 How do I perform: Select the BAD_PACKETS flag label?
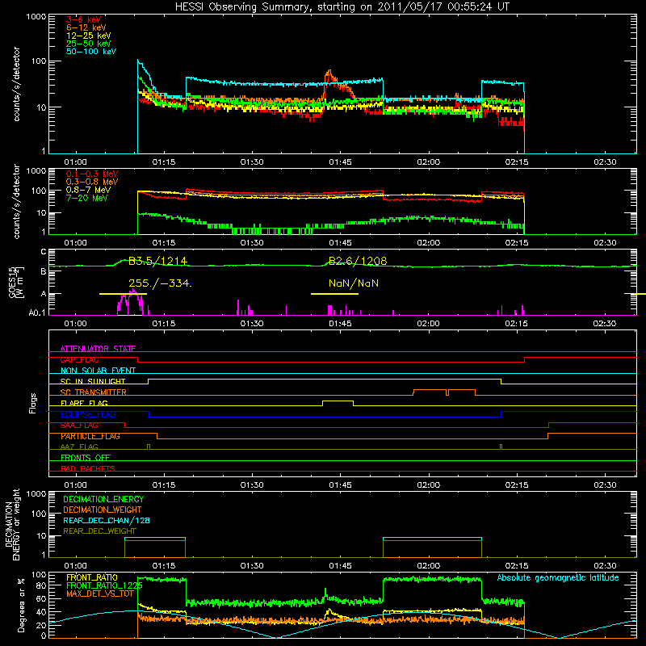[x=88, y=468]
